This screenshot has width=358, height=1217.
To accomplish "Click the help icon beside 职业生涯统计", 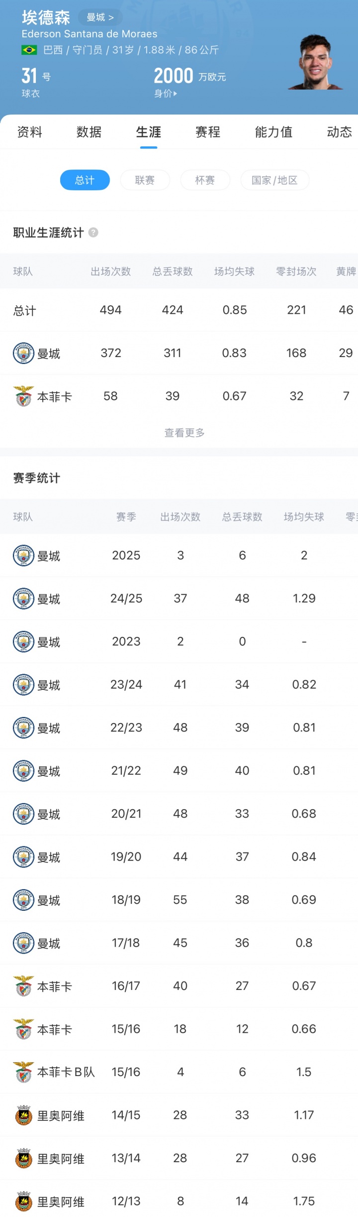I will click(93, 233).
